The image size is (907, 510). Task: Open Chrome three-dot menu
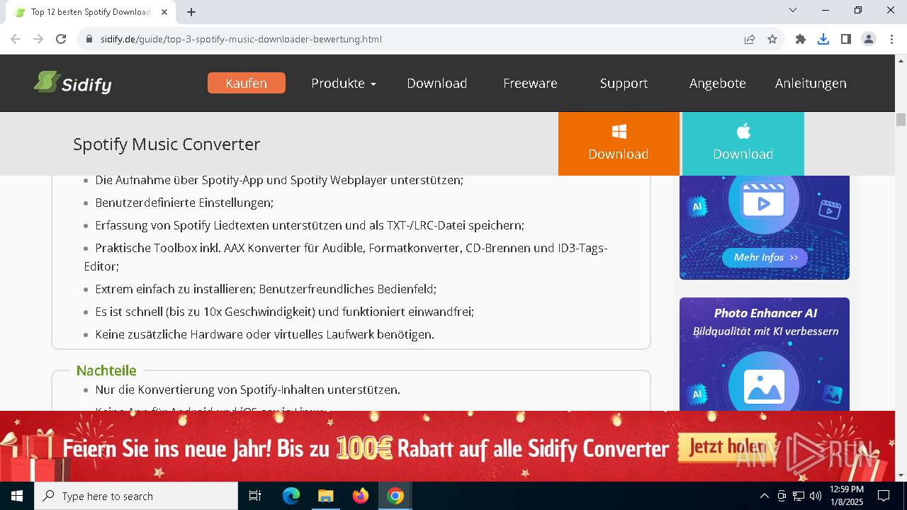tap(891, 39)
